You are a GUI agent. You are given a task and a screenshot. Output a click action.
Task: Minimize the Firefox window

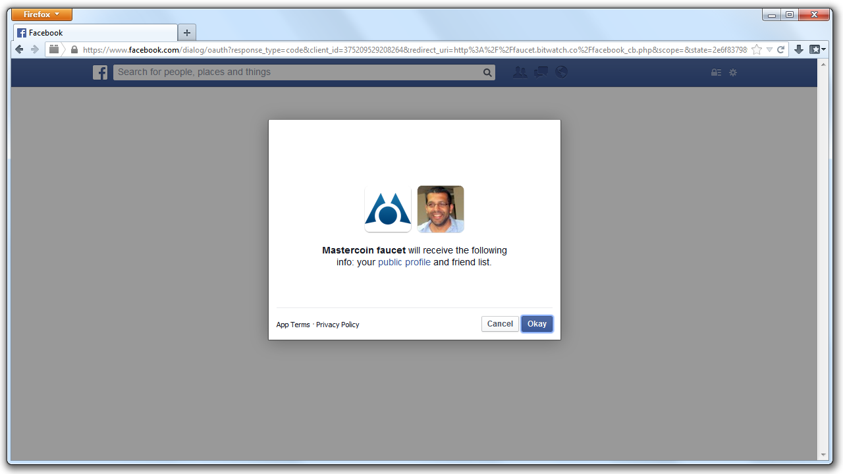[772, 14]
